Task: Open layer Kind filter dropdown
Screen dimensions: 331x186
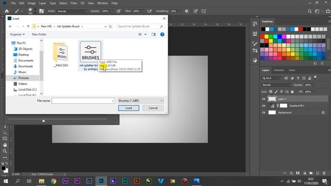Action: coord(272,78)
